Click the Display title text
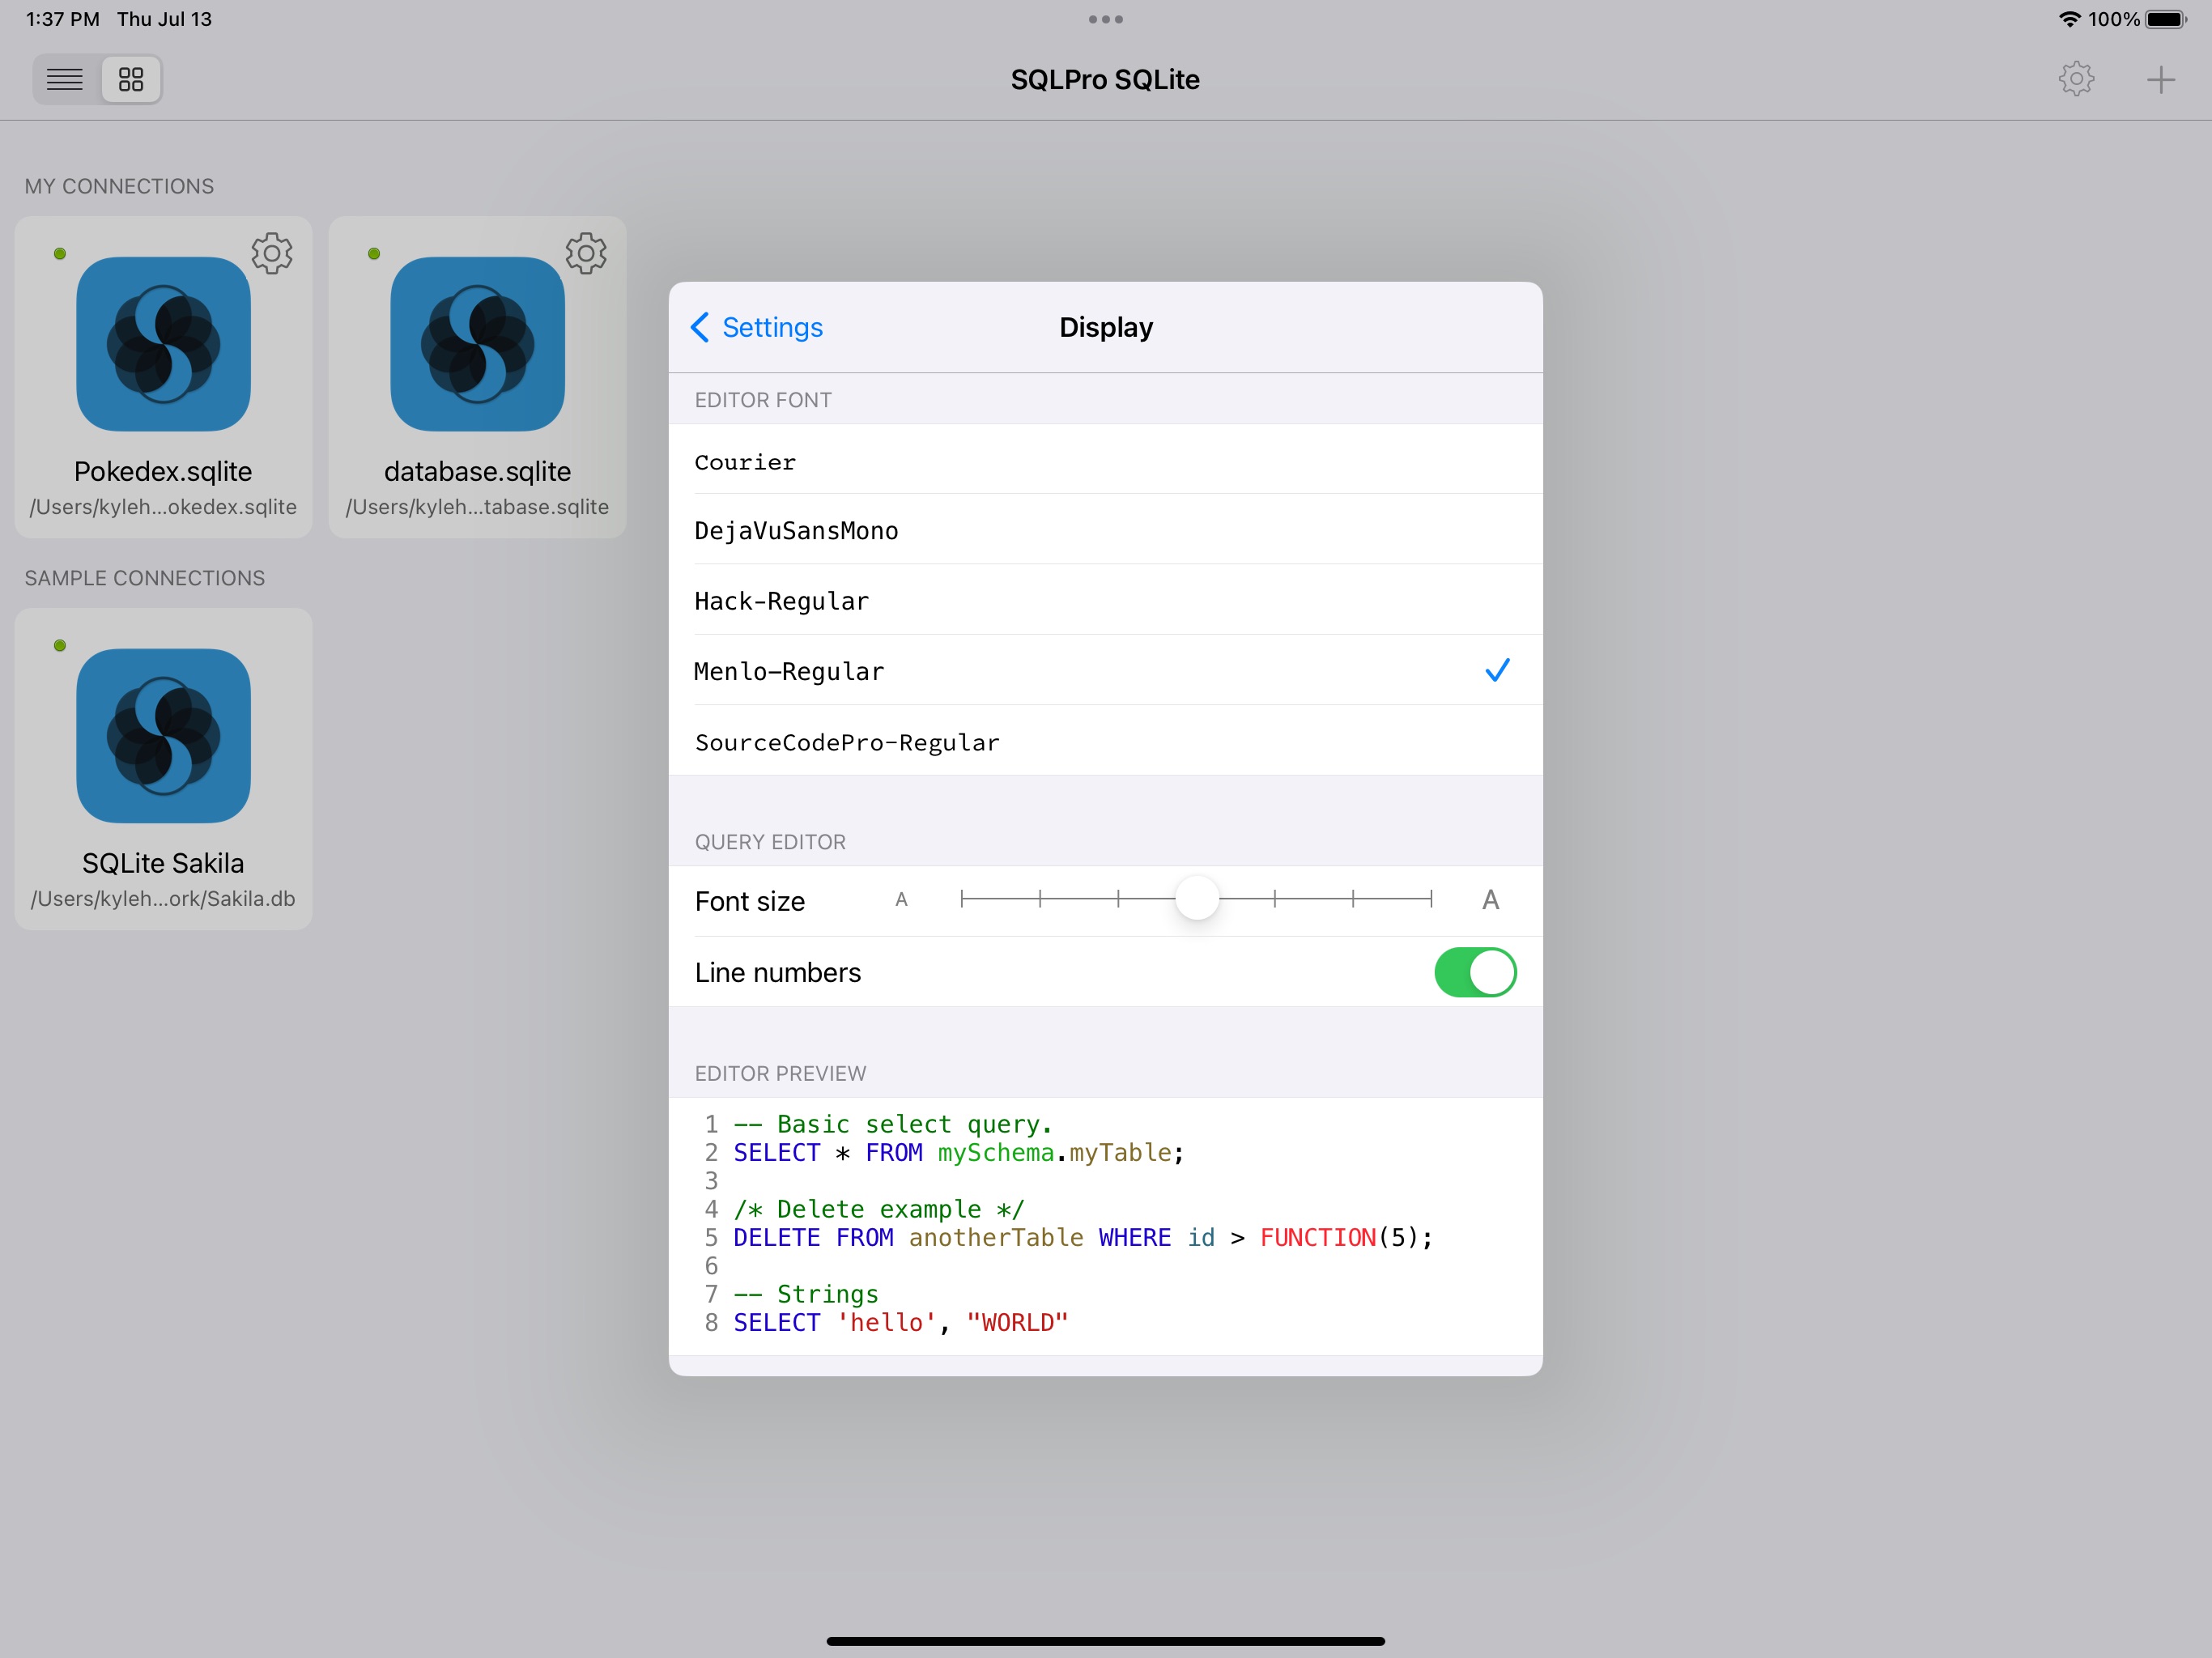 click(x=1106, y=327)
